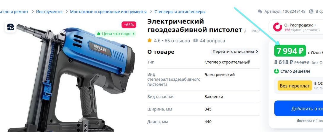The width and height of the screenshot is (323, 132).
Task: Click the O! Распродажа red logo icon
Action: coord(277,27)
